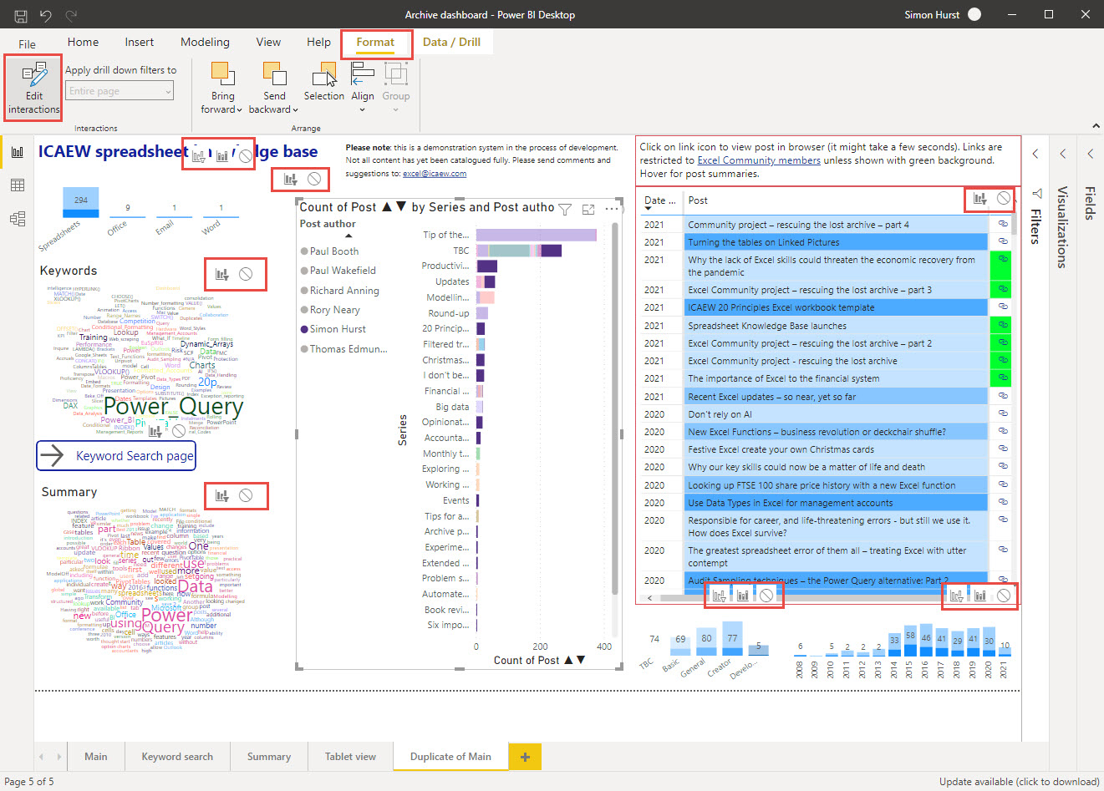Open More options ellipsis on Count of Post chart
This screenshot has width=1104, height=791.
(612, 209)
